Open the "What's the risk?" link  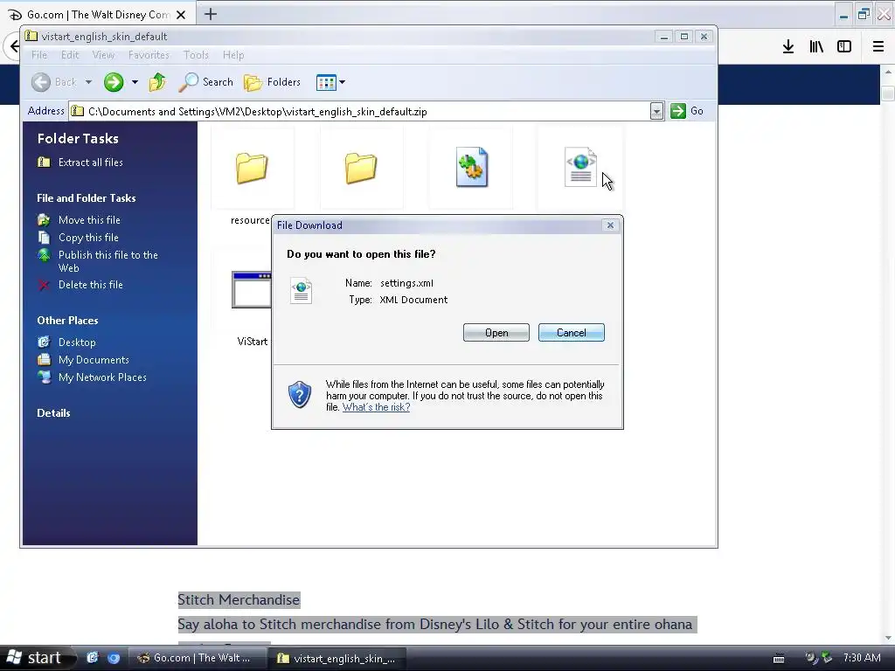(376, 407)
